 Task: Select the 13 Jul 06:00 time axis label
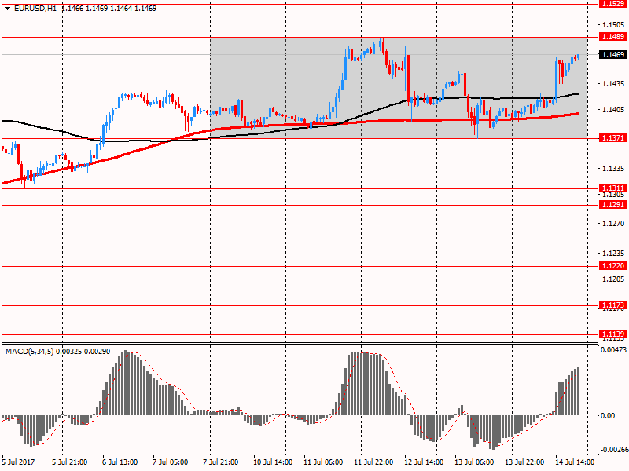click(474, 462)
